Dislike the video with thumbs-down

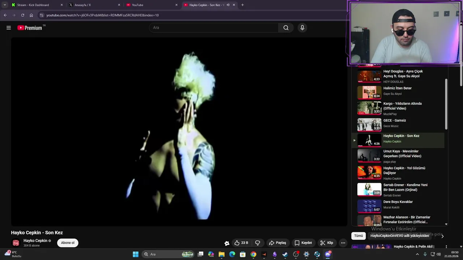[x=258, y=243]
